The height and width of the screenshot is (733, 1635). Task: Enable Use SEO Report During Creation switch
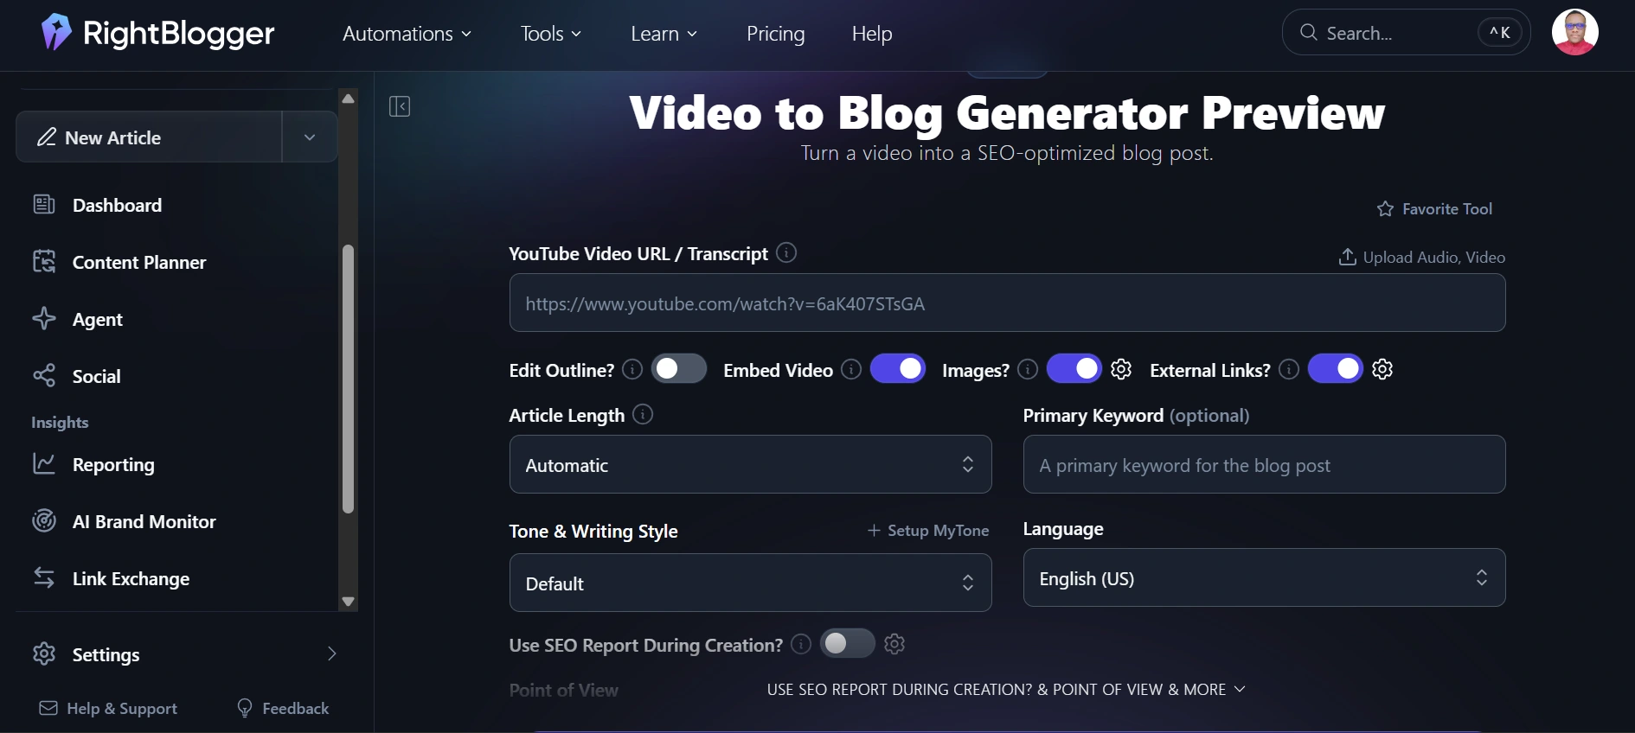tap(848, 644)
